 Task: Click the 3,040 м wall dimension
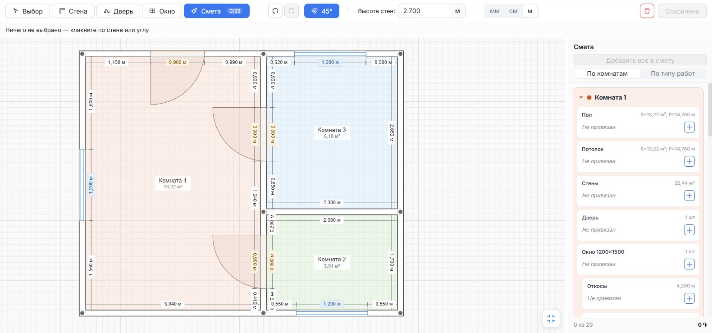pyautogui.click(x=173, y=304)
